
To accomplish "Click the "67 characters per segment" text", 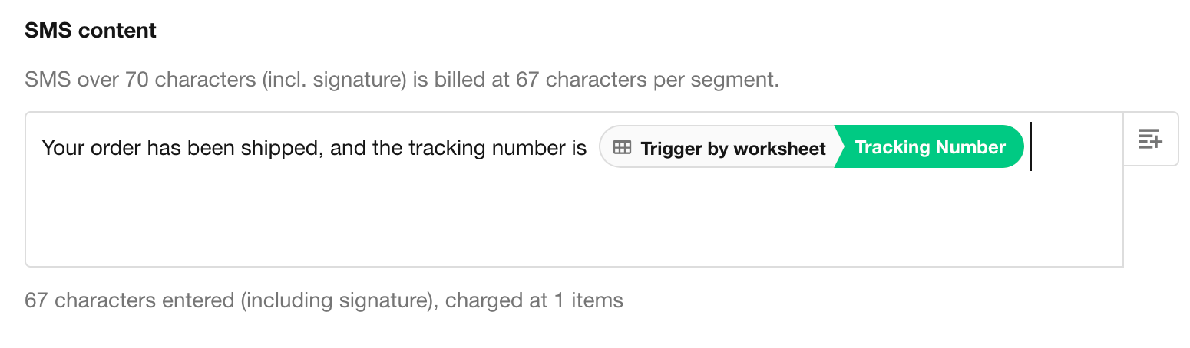I will point(647,79).
